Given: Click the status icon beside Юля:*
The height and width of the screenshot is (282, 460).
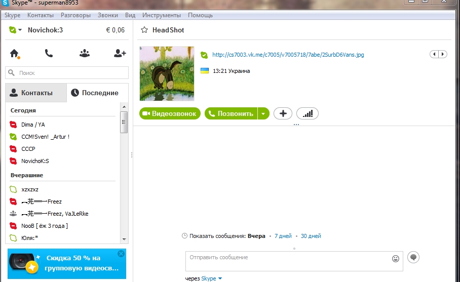Looking at the screenshot, I should [x=13, y=238].
